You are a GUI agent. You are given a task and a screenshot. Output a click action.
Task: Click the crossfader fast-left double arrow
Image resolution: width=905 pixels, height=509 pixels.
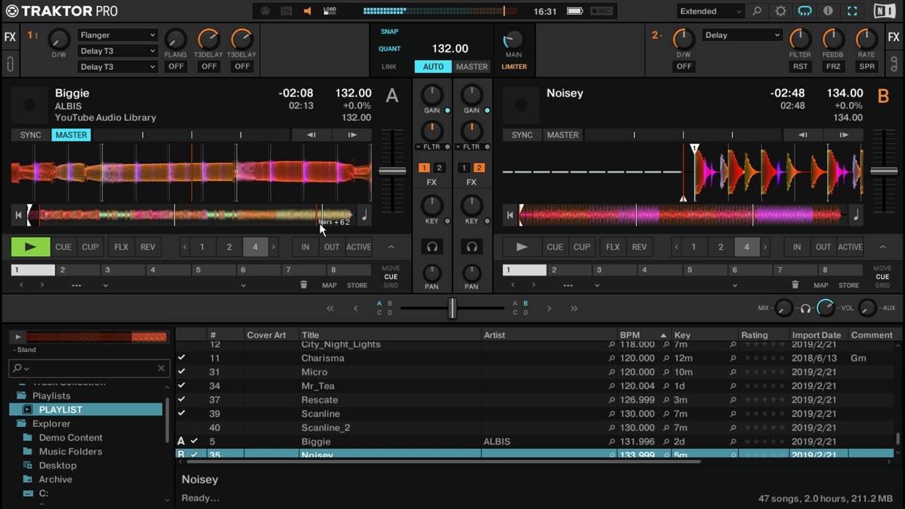coord(329,308)
